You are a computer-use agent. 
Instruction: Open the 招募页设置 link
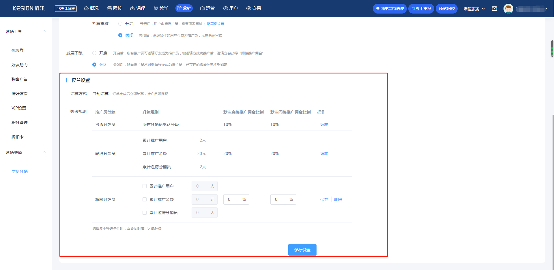216,24
